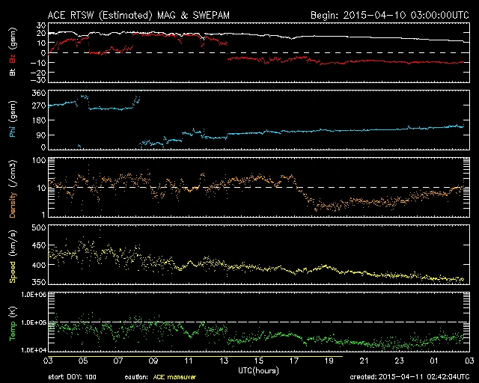
Task: Click the yellow 'ACE maneuver' caution label
Action: pos(174,377)
